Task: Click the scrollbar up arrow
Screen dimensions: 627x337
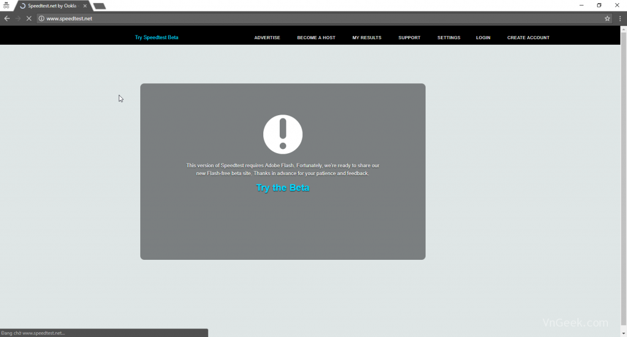Action: [623, 29]
